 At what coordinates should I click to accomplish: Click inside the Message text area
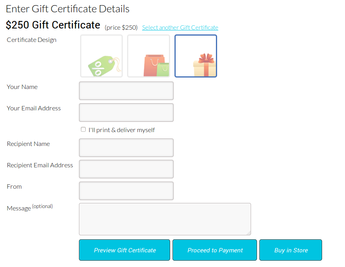click(x=165, y=219)
